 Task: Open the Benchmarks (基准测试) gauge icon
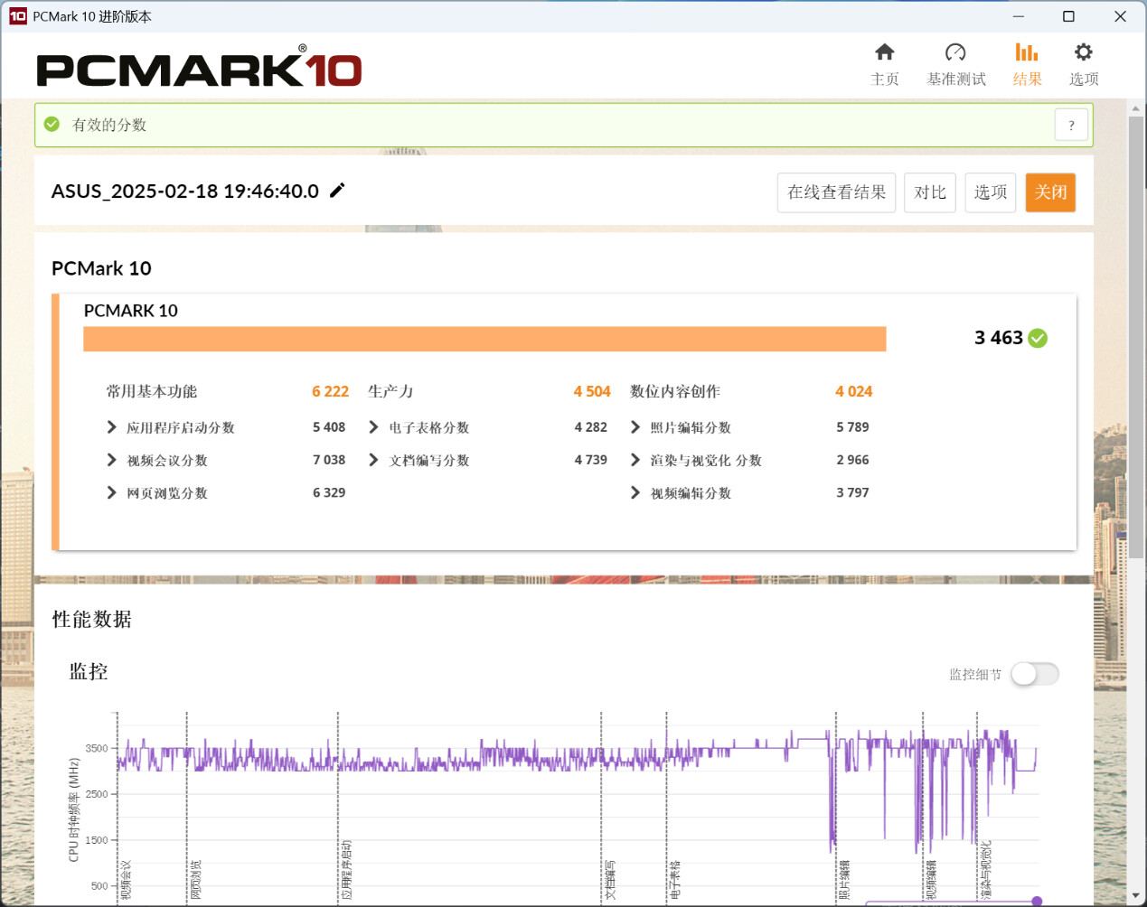(x=955, y=52)
